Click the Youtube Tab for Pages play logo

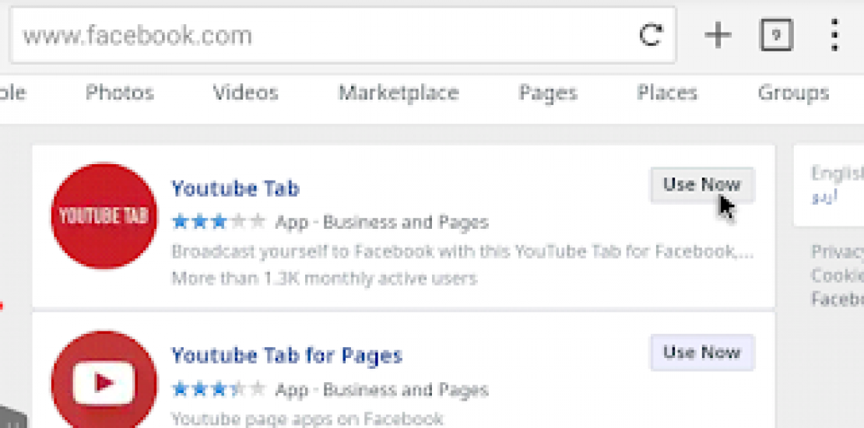click(104, 383)
